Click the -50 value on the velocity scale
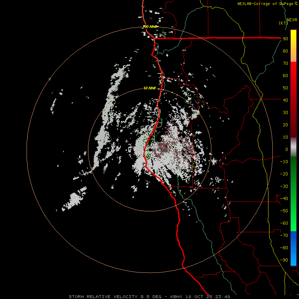This screenshot has height=299, width=299. point(284,211)
